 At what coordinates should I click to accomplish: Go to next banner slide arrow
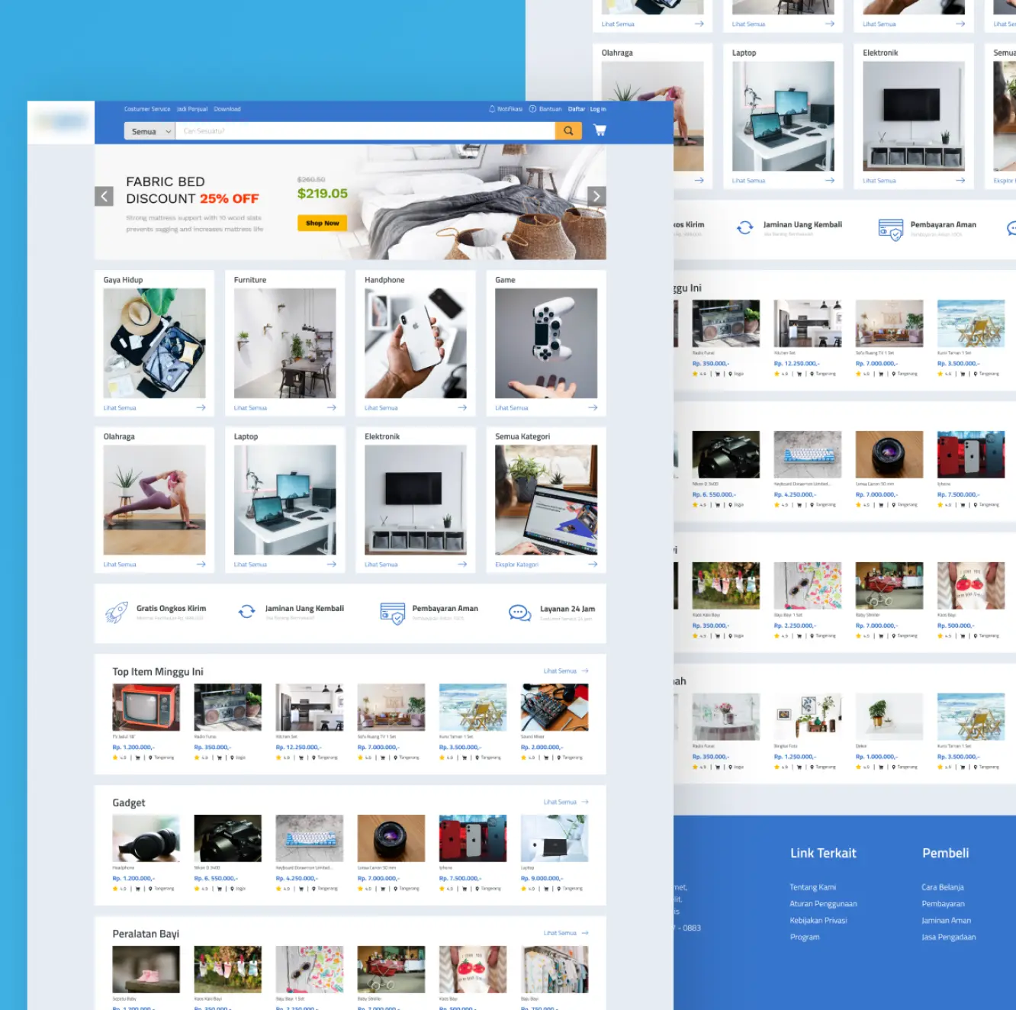click(x=596, y=196)
